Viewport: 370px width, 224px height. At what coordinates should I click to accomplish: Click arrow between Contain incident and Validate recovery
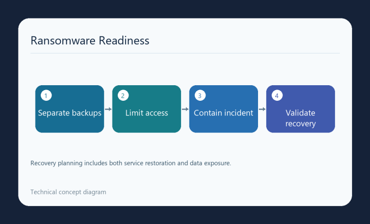(262, 109)
